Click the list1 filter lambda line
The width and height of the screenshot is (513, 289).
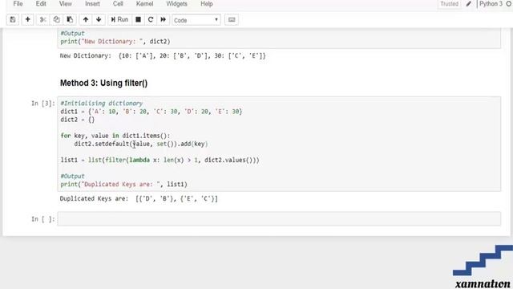160,160
